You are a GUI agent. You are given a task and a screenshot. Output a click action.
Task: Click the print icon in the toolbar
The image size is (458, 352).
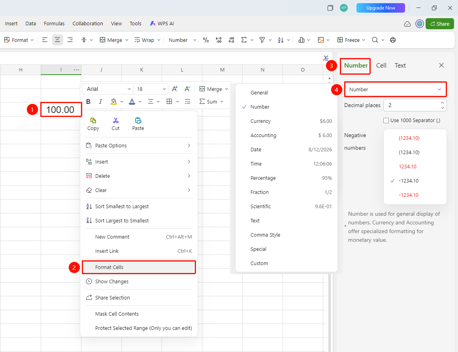coord(393,40)
